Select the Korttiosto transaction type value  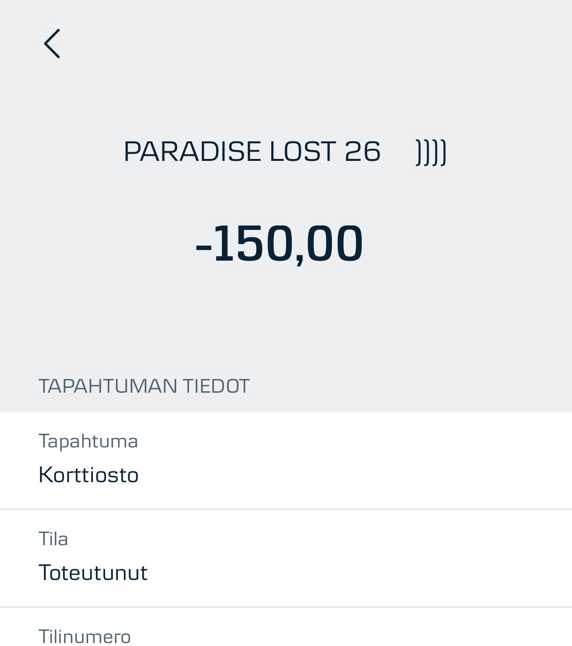click(88, 475)
